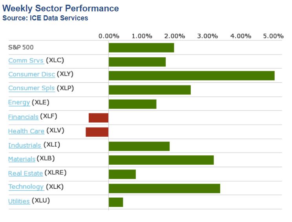
Task: Click the green bar for Consumer Disc (XLY)
Action: (192, 76)
